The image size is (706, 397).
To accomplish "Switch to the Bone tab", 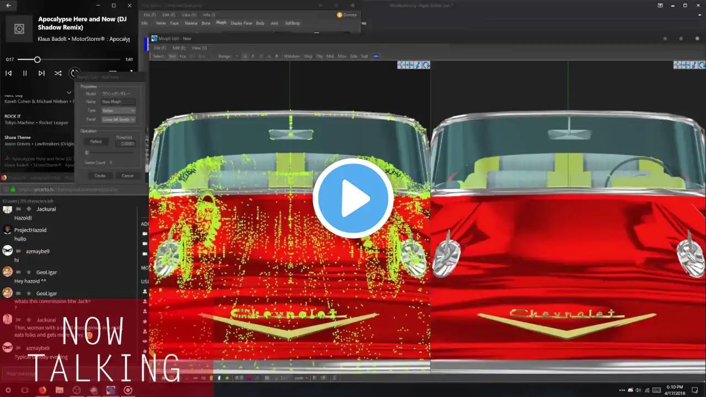I will (x=206, y=23).
